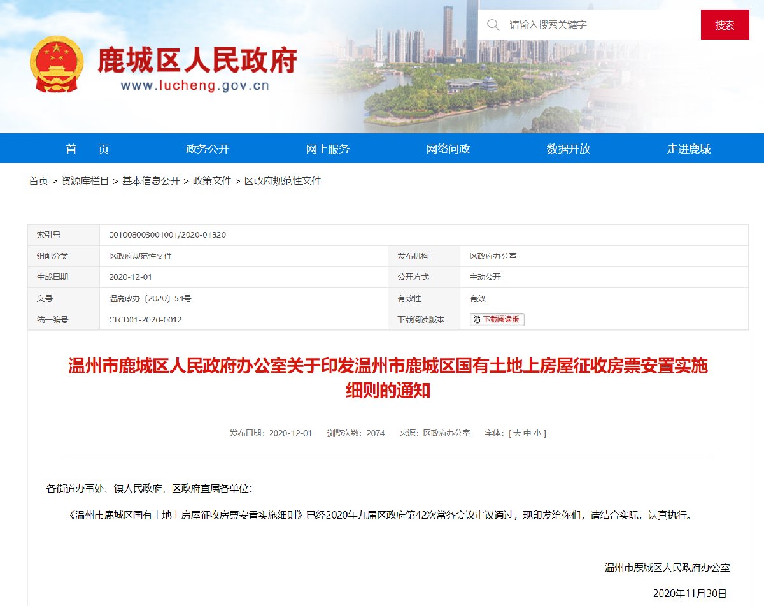764x606 pixels.
Task: Select the 中 font size option
Action: click(527, 433)
